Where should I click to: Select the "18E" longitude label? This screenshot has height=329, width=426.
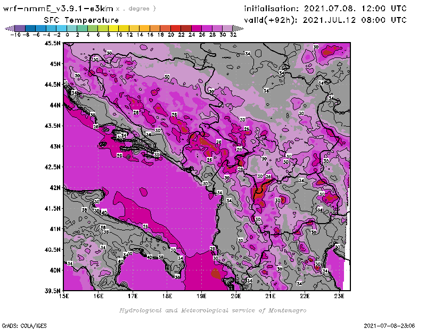(167, 296)
